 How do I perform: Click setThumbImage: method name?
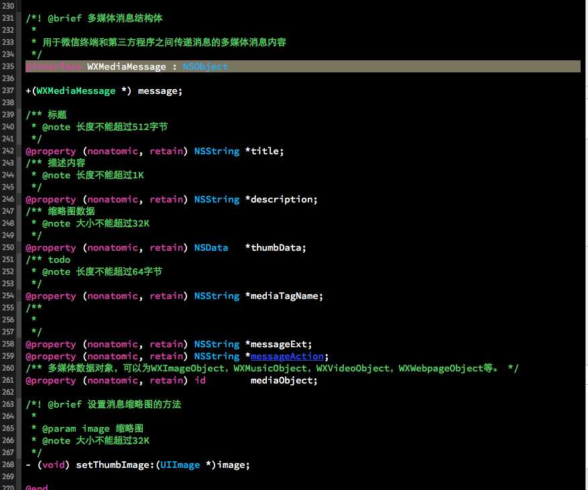(x=115, y=465)
